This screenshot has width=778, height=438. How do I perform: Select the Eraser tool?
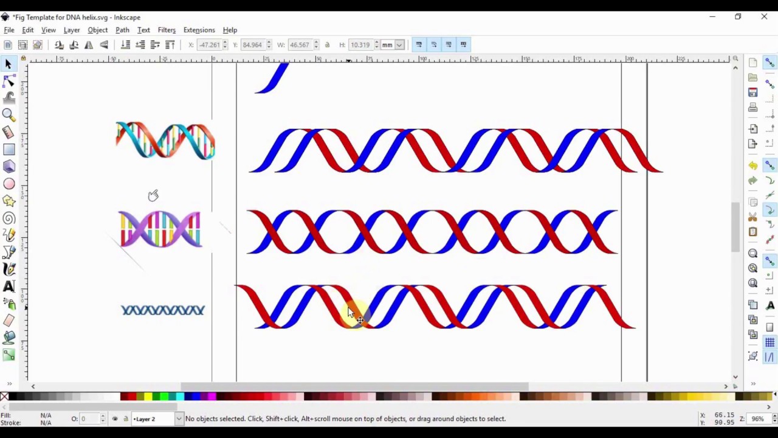[x=9, y=321]
